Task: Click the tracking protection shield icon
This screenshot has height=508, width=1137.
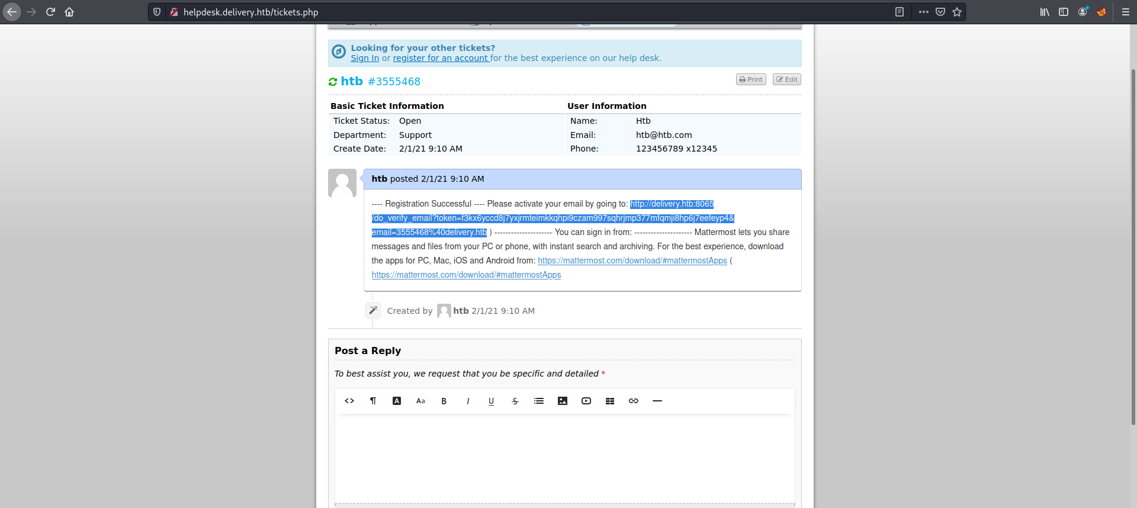Action: pyautogui.click(x=157, y=12)
